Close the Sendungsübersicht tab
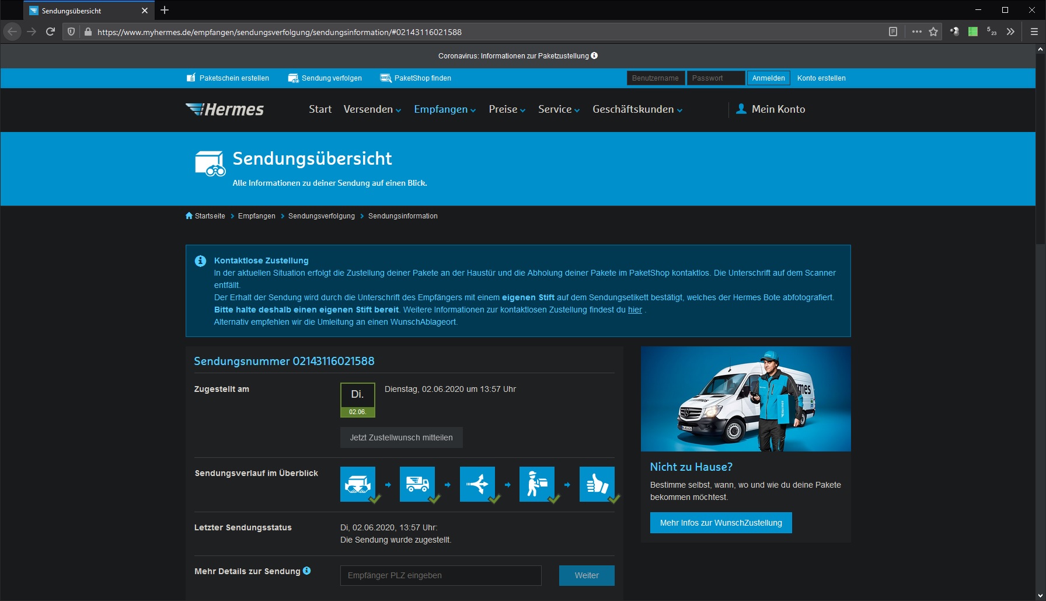1046x601 pixels. coord(145,11)
